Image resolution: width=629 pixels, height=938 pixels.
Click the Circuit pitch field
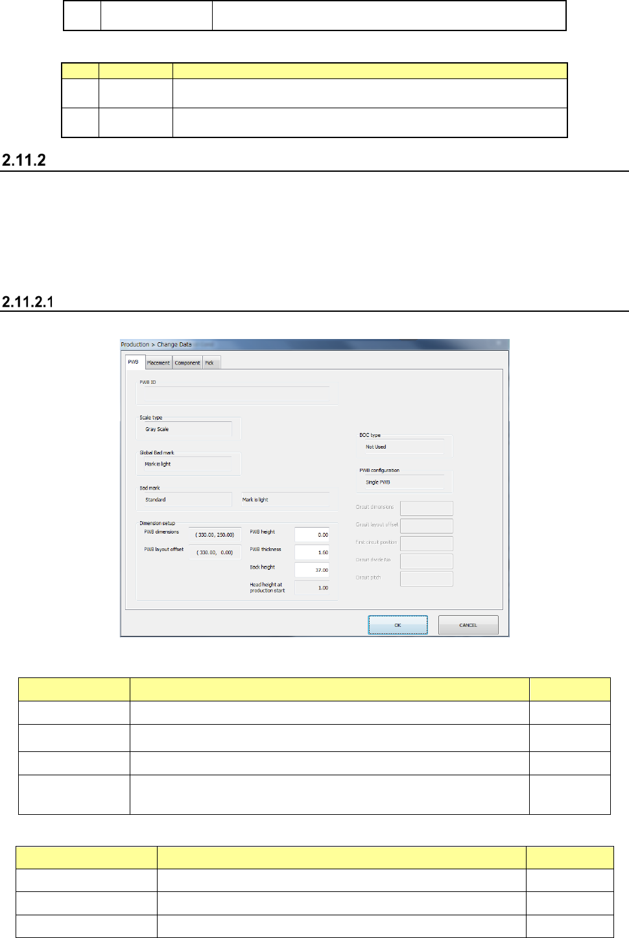[x=427, y=578]
